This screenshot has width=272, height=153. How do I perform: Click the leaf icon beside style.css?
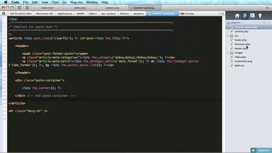232,65
